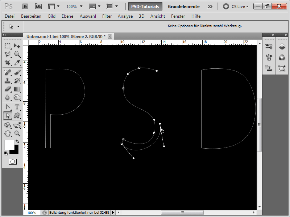Select the Blur drop tool

pos(7,97)
